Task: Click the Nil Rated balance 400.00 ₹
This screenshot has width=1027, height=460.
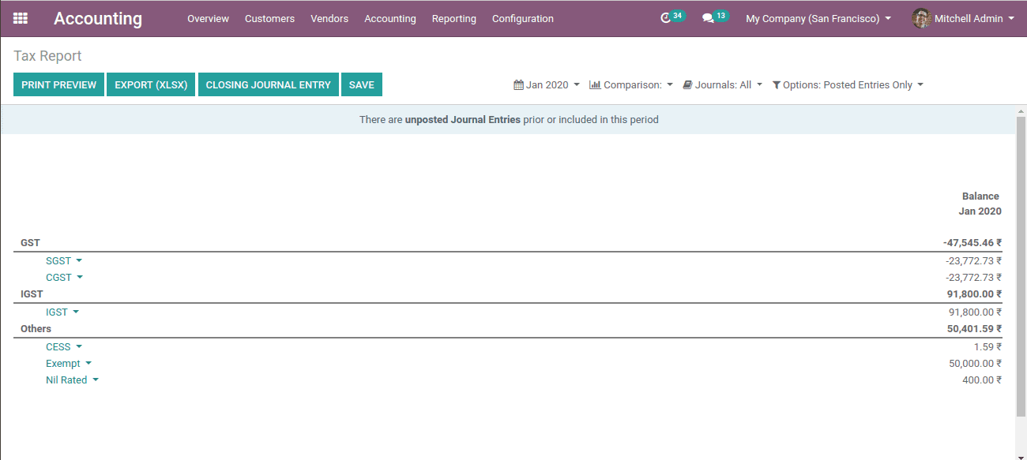Action: point(982,380)
